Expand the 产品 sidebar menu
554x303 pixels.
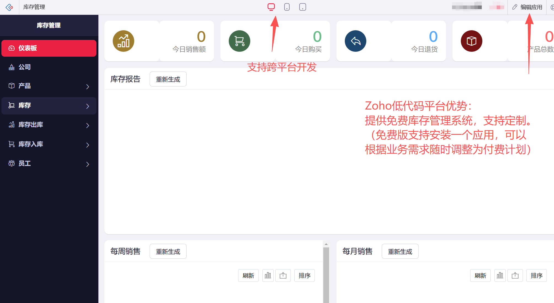tap(49, 86)
